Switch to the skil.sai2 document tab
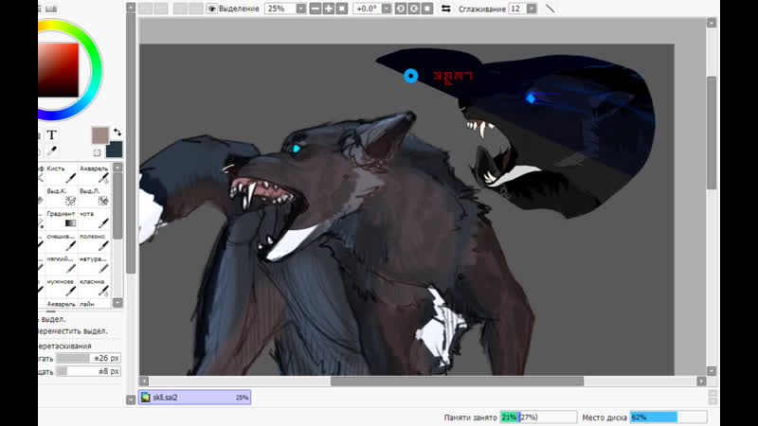Viewport: 758px width, 426px height. 194,398
